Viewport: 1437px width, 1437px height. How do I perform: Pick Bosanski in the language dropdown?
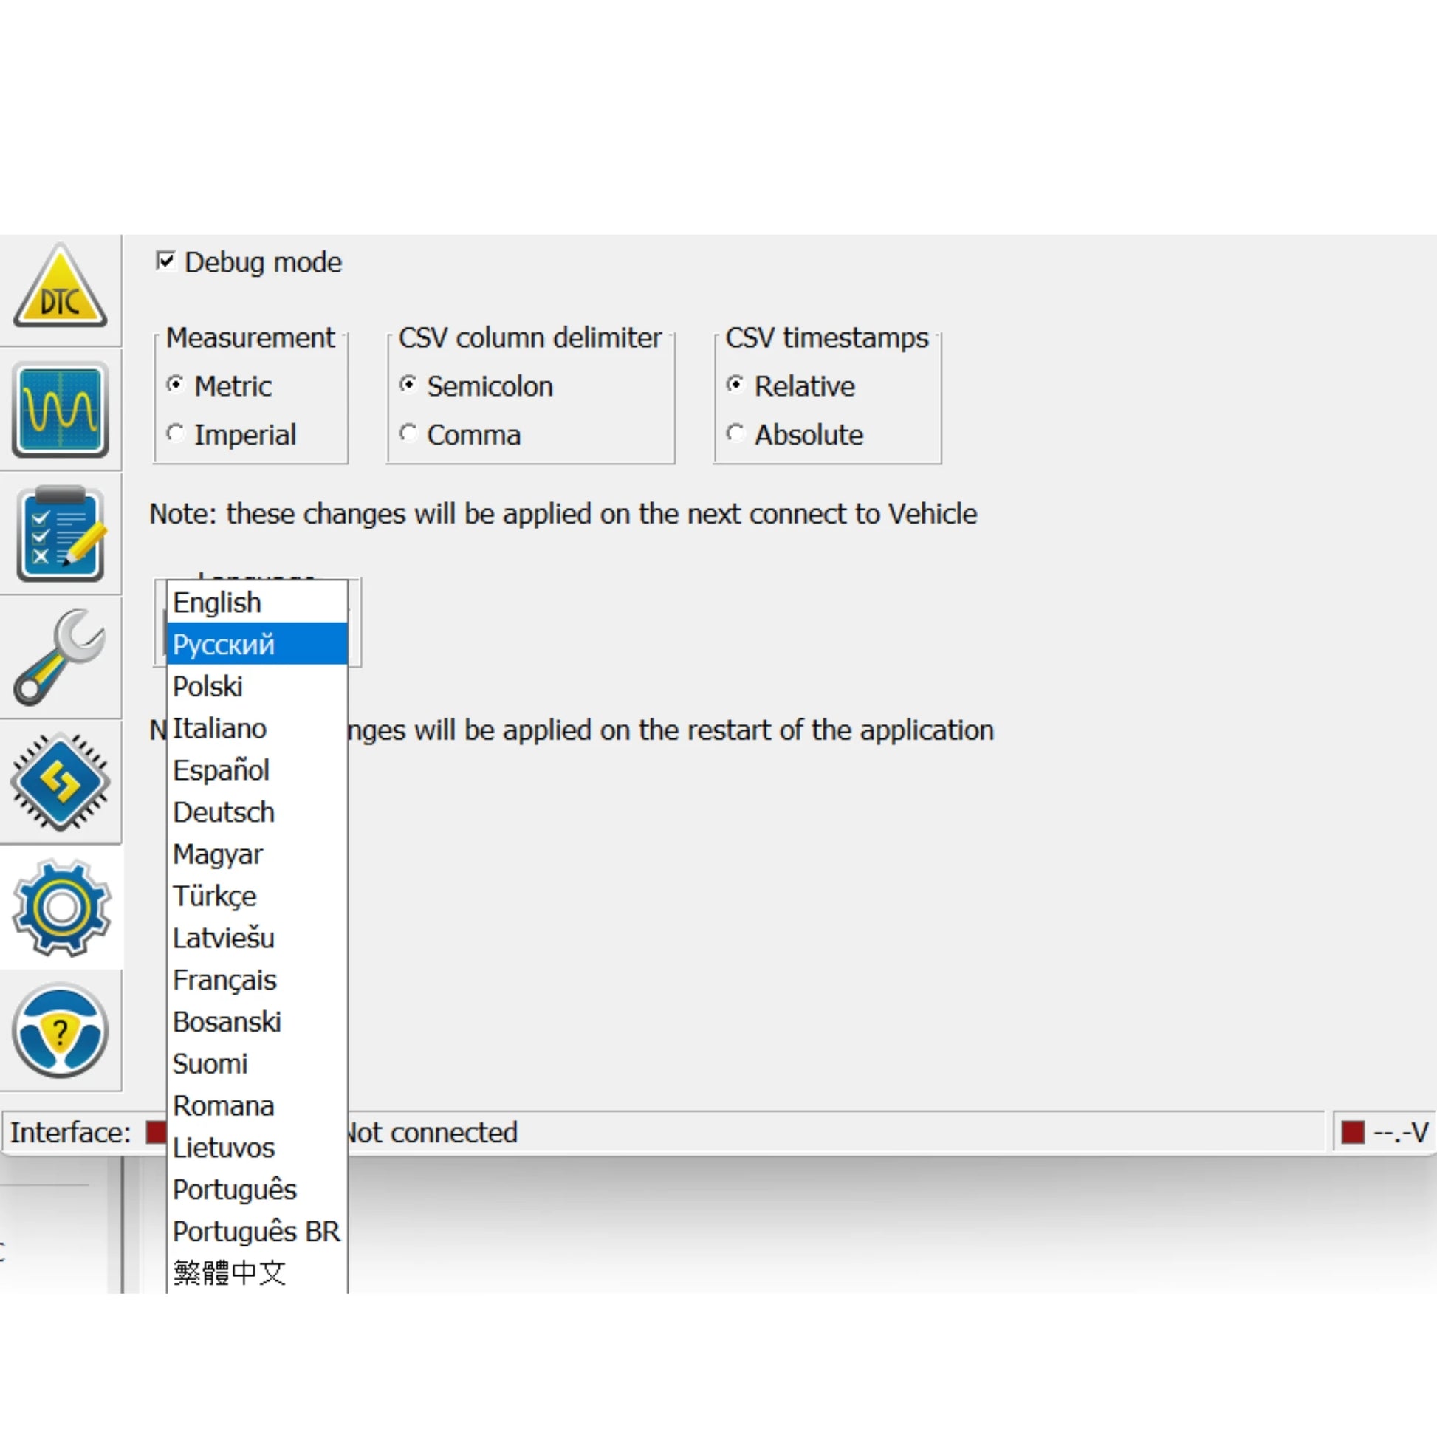[x=258, y=1022]
